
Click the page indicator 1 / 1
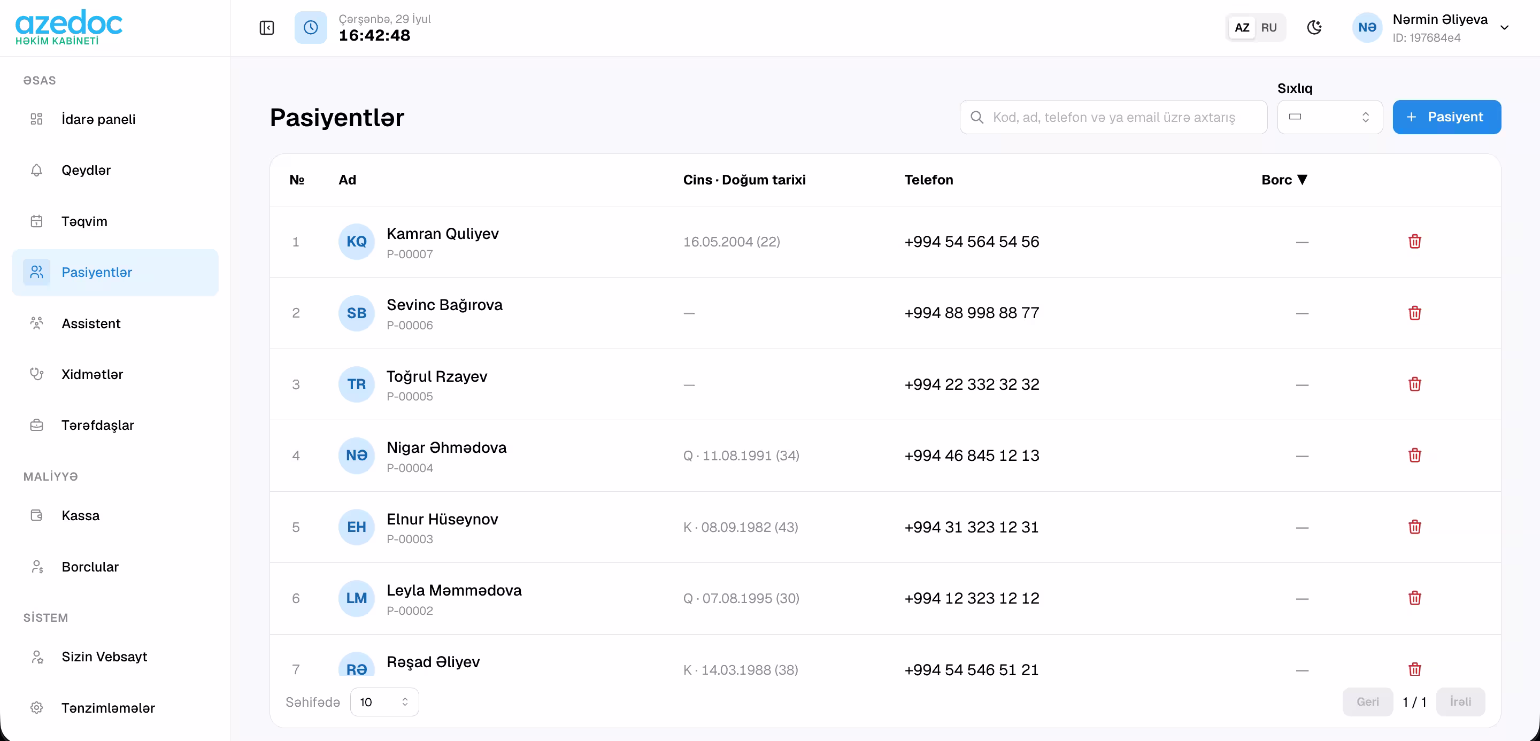tap(1414, 701)
